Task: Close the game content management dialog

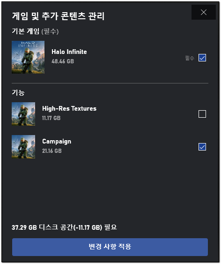Action: pyautogui.click(x=204, y=12)
